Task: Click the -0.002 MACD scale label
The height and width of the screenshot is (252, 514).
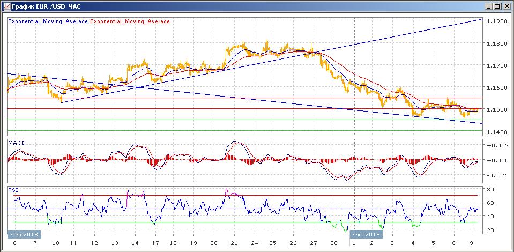Action: 495,175
